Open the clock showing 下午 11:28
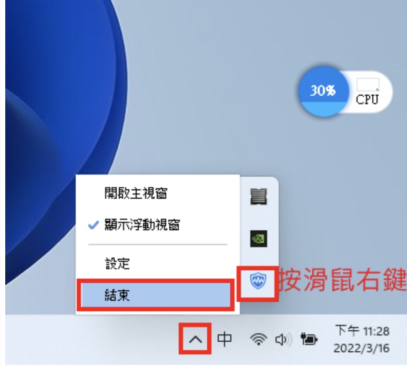407x367 pixels. pos(362,331)
